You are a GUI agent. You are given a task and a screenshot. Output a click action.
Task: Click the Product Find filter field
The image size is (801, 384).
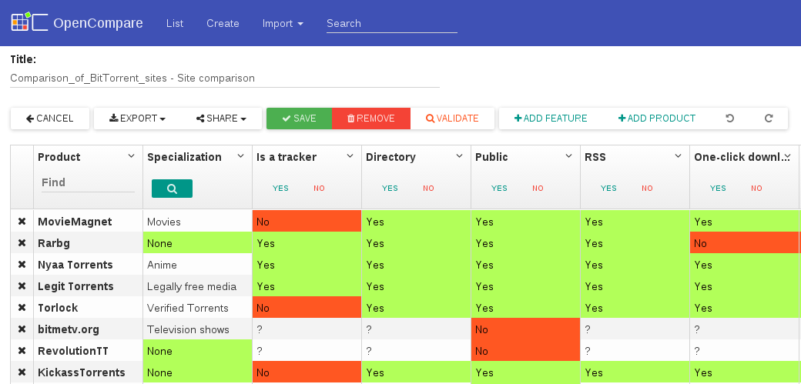[88, 182]
